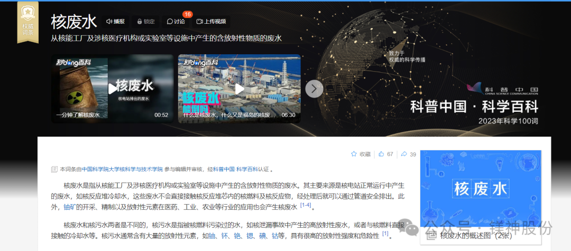
Task: Click the 上传视频 upload video icon
Action: point(199,22)
